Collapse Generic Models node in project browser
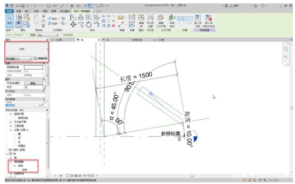The image size is (295, 184). pyautogui.click(x=11, y=161)
